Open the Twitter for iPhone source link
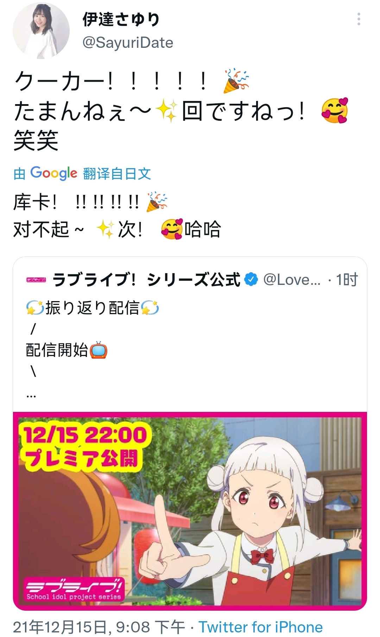The width and height of the screenshot is (380, 637). (x=261, y=627)
